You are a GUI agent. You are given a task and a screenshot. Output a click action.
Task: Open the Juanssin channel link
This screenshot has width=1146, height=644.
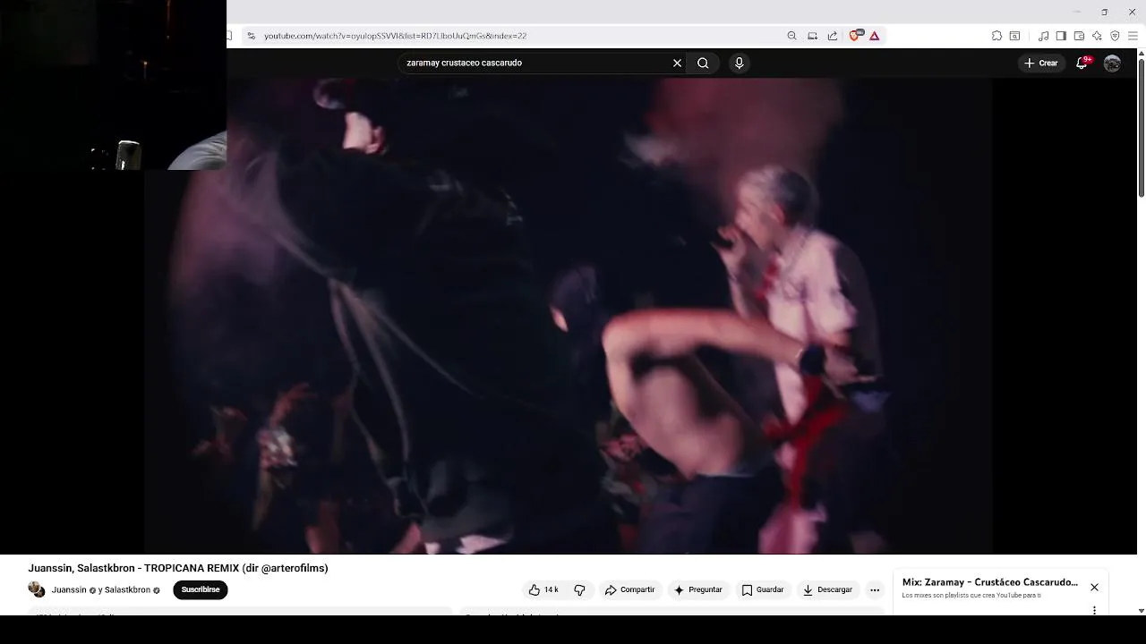pyautogui.click(x=69, y=590)
